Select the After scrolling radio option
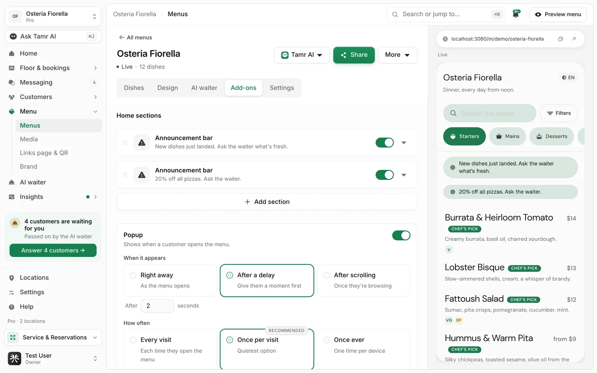Image resolution: width=597 pixels, height=373 pixels. (327, 275)
